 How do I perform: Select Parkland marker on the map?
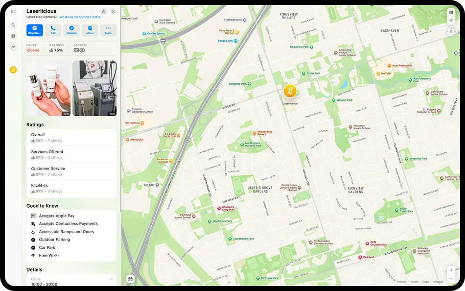(x=360, y=257)
